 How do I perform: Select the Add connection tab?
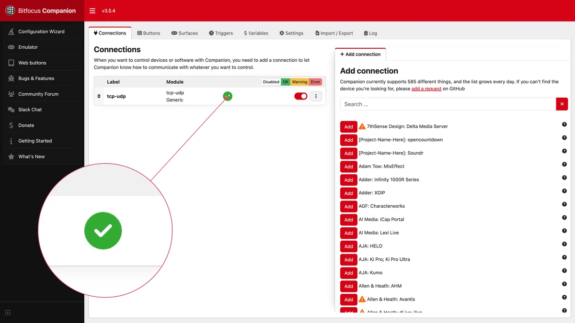tap(360, 54)
